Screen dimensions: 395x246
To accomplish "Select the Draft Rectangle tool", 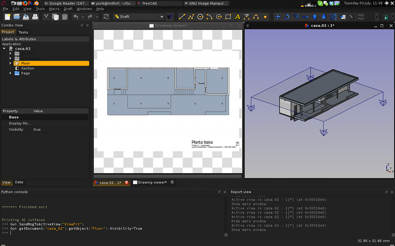I will (228, 17).
